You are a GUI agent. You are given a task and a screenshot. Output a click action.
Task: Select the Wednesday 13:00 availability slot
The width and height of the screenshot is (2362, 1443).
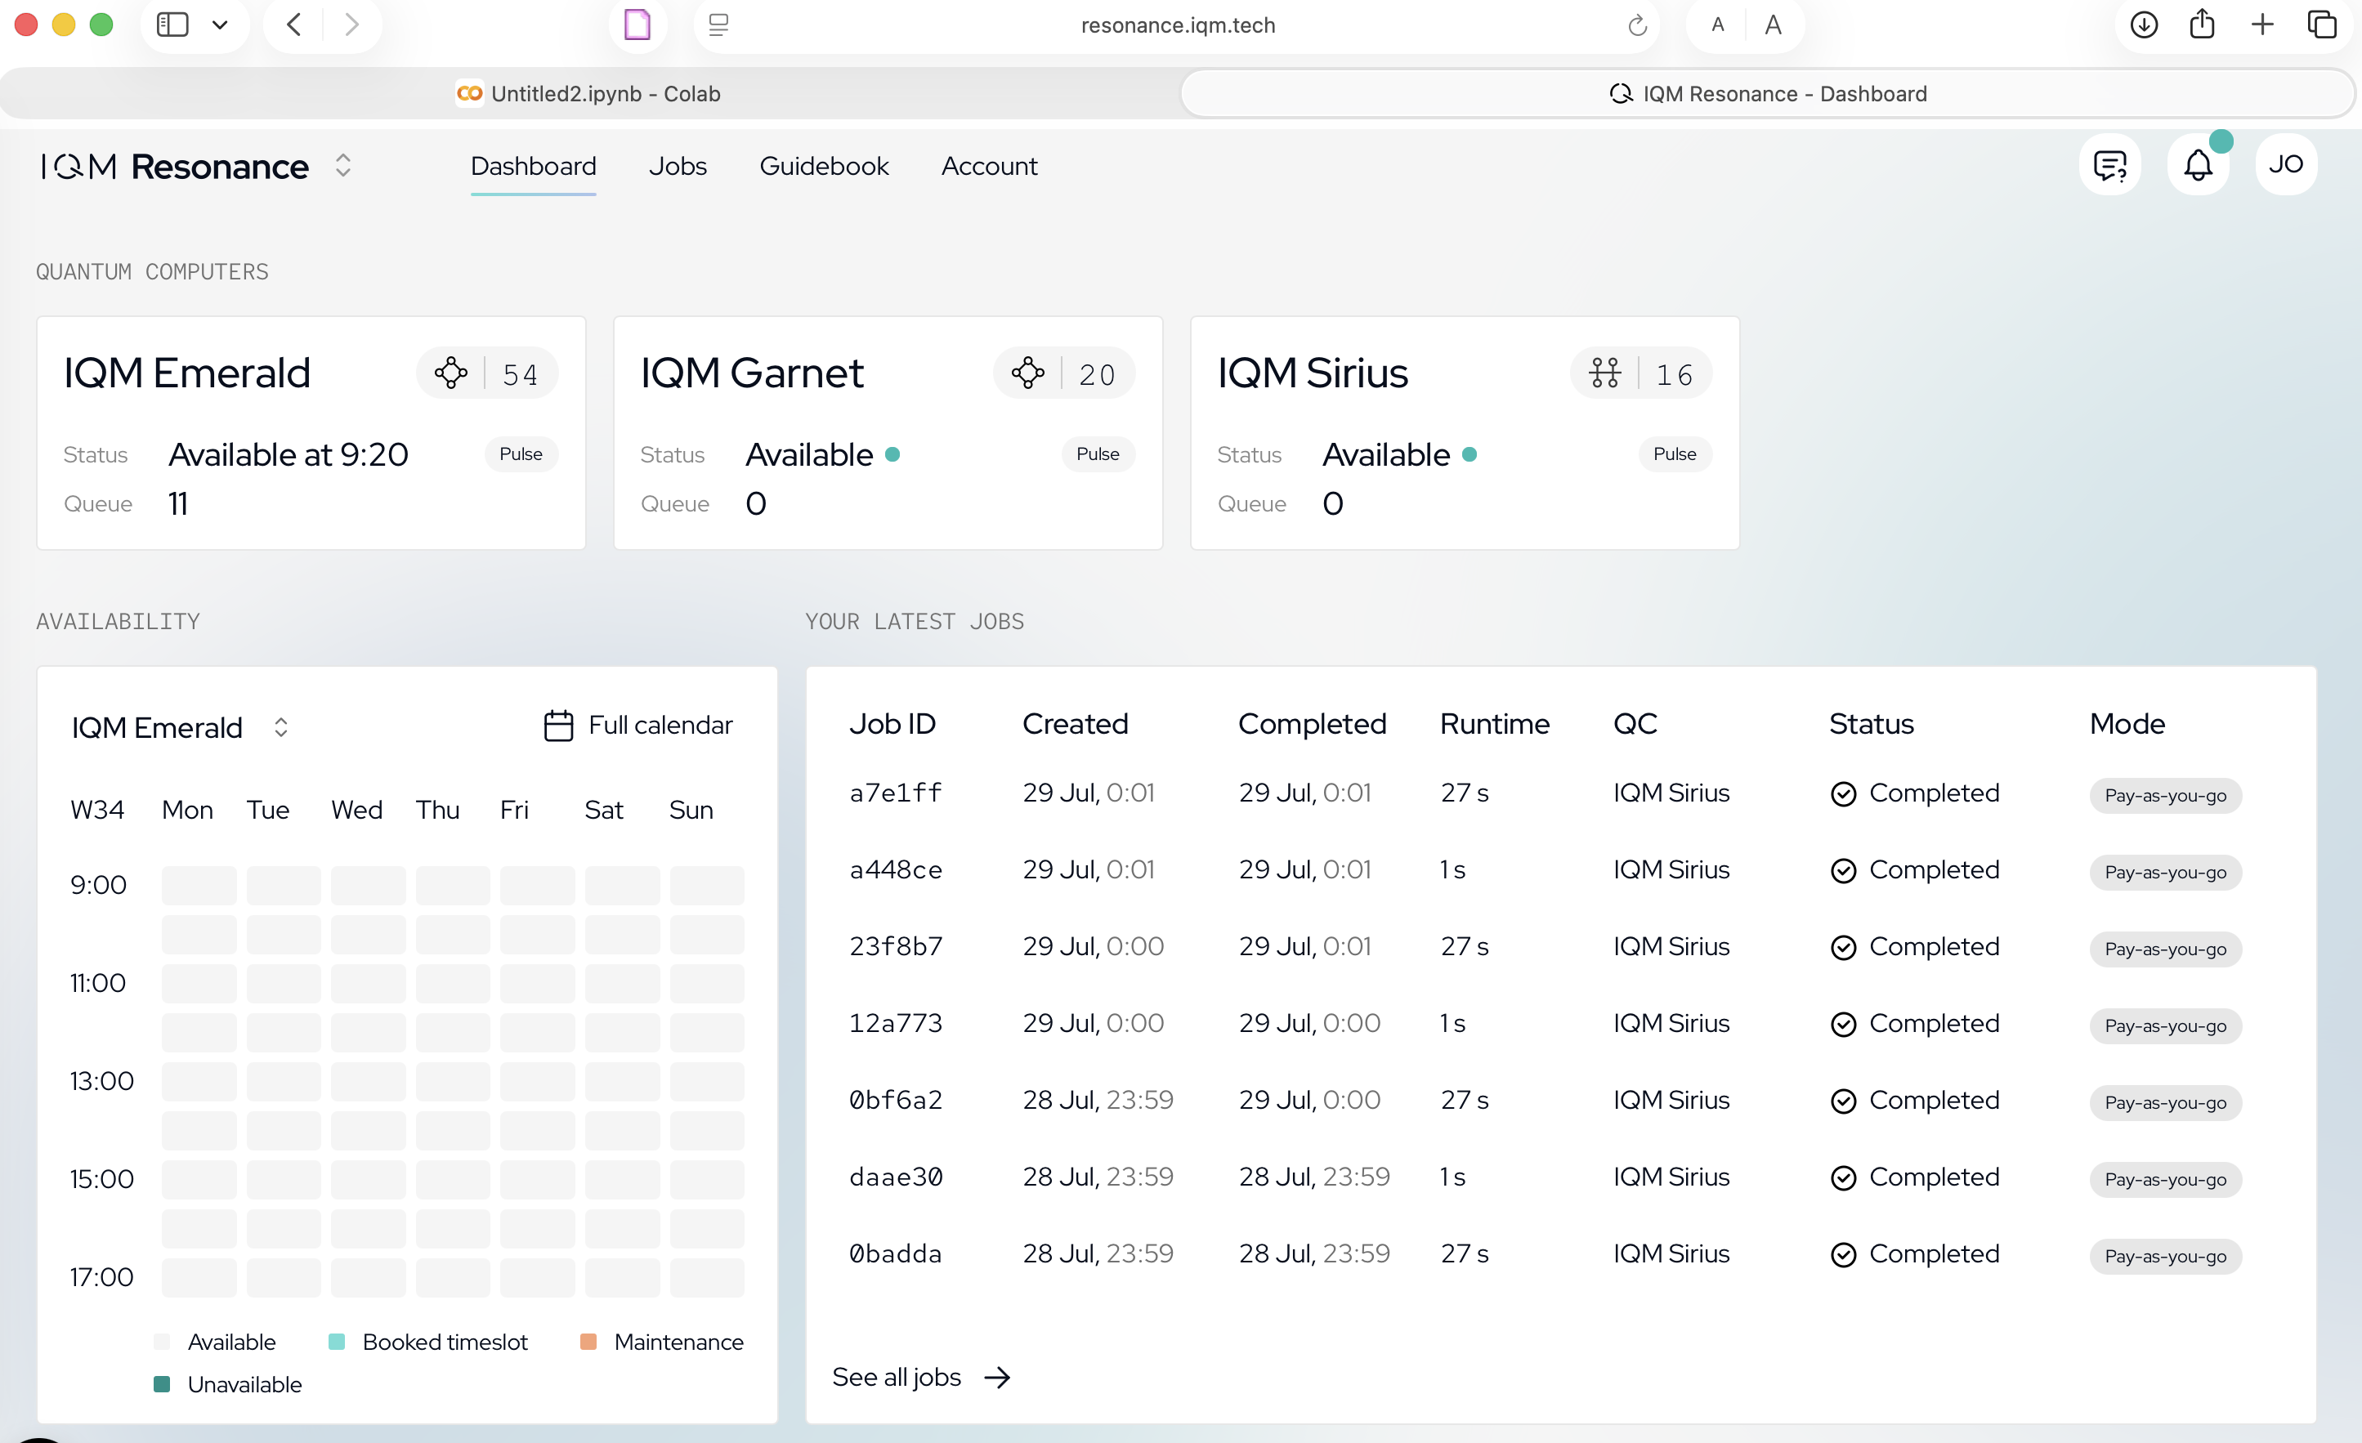[368, 1082]
